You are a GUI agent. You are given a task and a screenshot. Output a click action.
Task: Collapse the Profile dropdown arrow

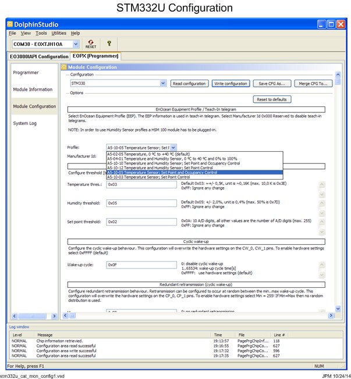click(173, 148)
